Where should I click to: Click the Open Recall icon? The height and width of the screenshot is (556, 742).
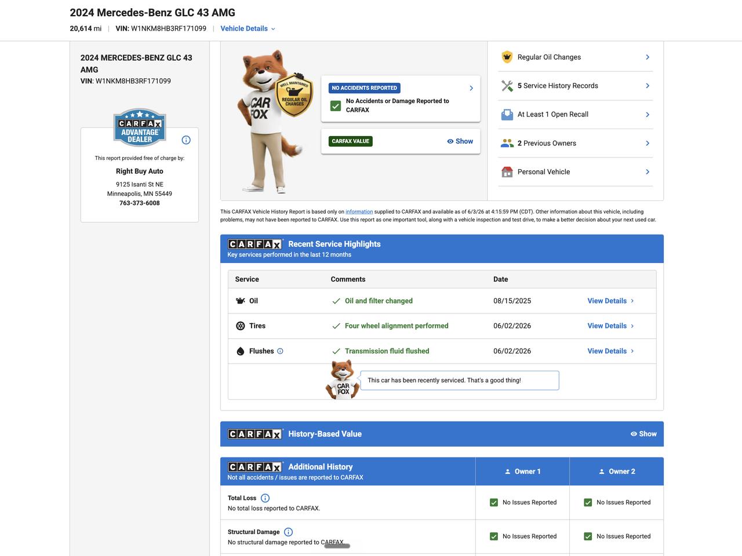click(507, 115)
